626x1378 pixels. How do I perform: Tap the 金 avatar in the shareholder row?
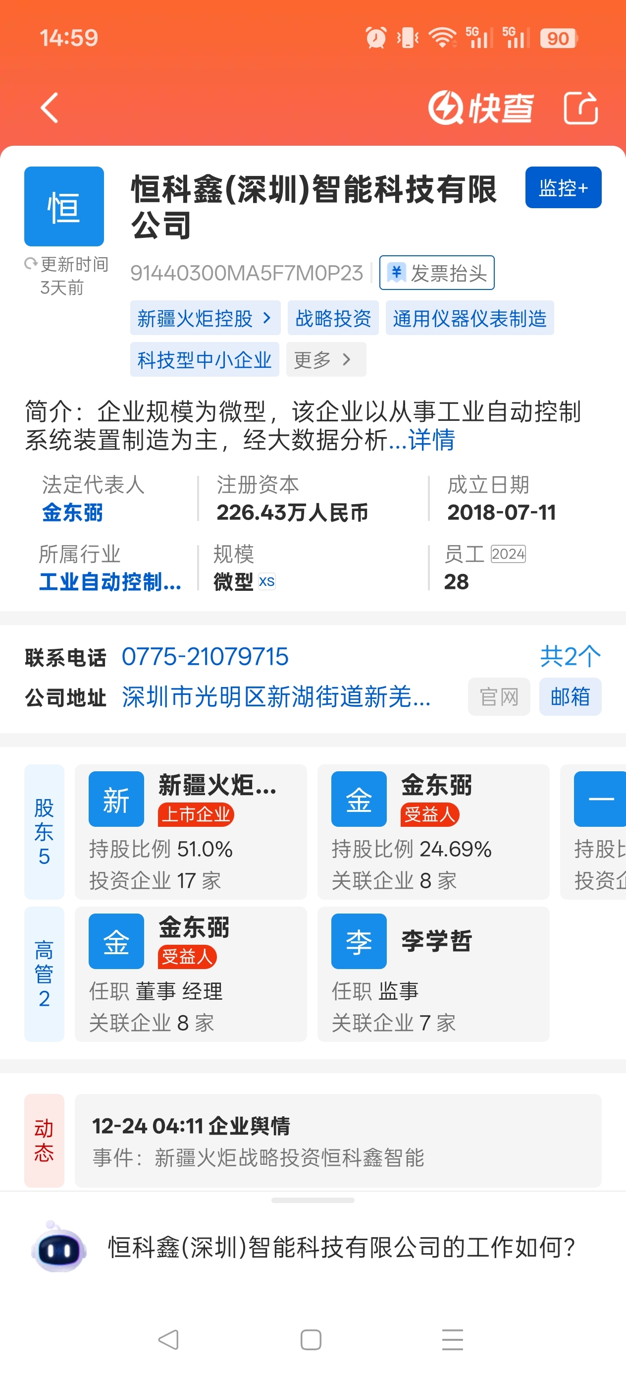coord(359,799)
